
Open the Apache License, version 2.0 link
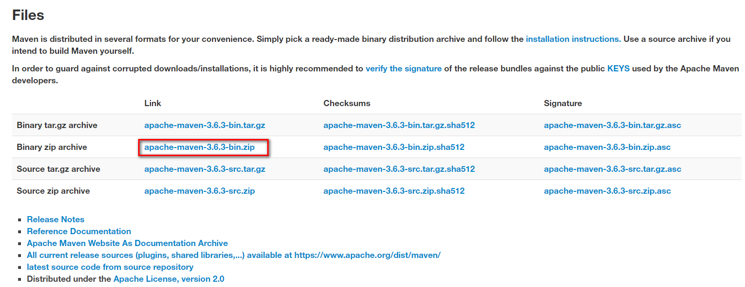tap(169, 279)
